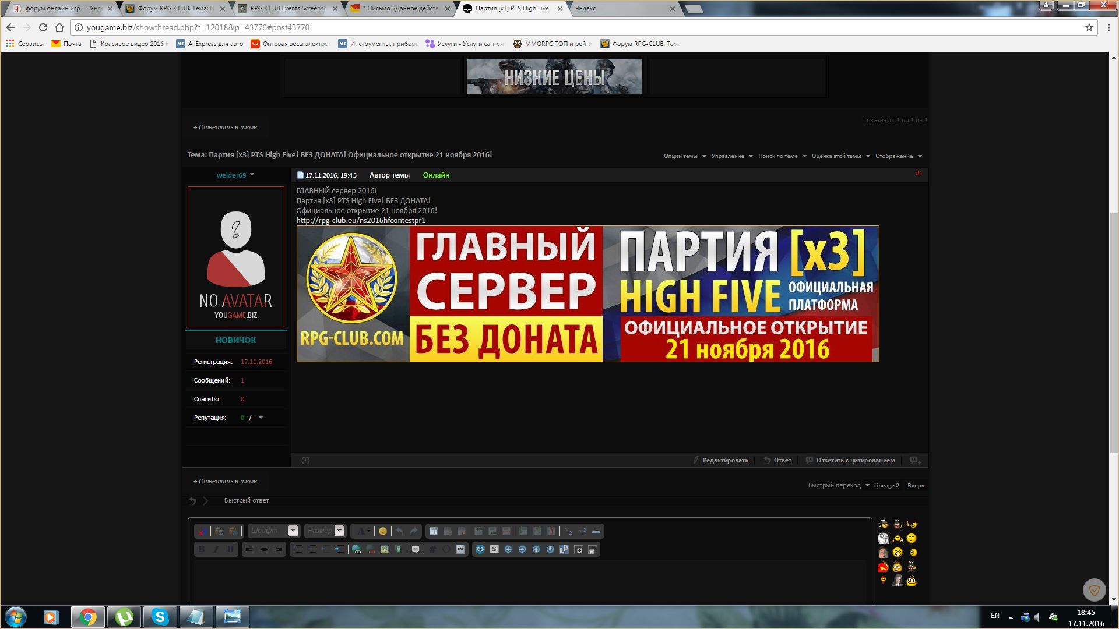
Task: Click the Wrap PHP icon
Action: [x=460, y=549]
